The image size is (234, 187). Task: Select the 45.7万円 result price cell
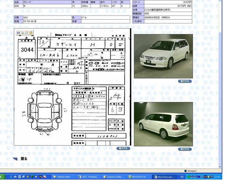pyautogui.click(x=168, y=6)
